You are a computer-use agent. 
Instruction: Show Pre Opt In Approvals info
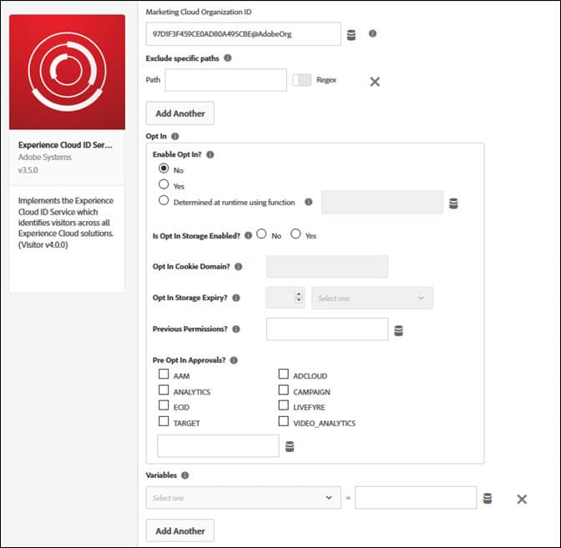(234, 360)
